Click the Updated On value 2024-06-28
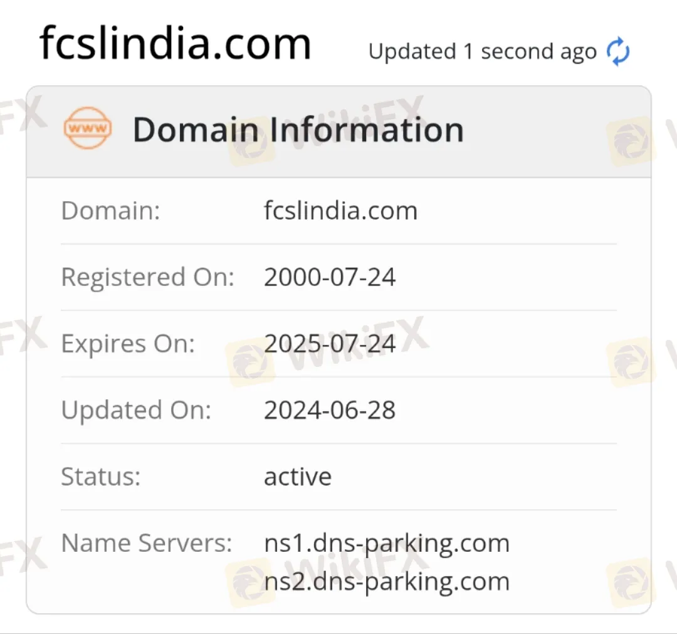This screenshot has width=677, height=634. coord(330,409)
